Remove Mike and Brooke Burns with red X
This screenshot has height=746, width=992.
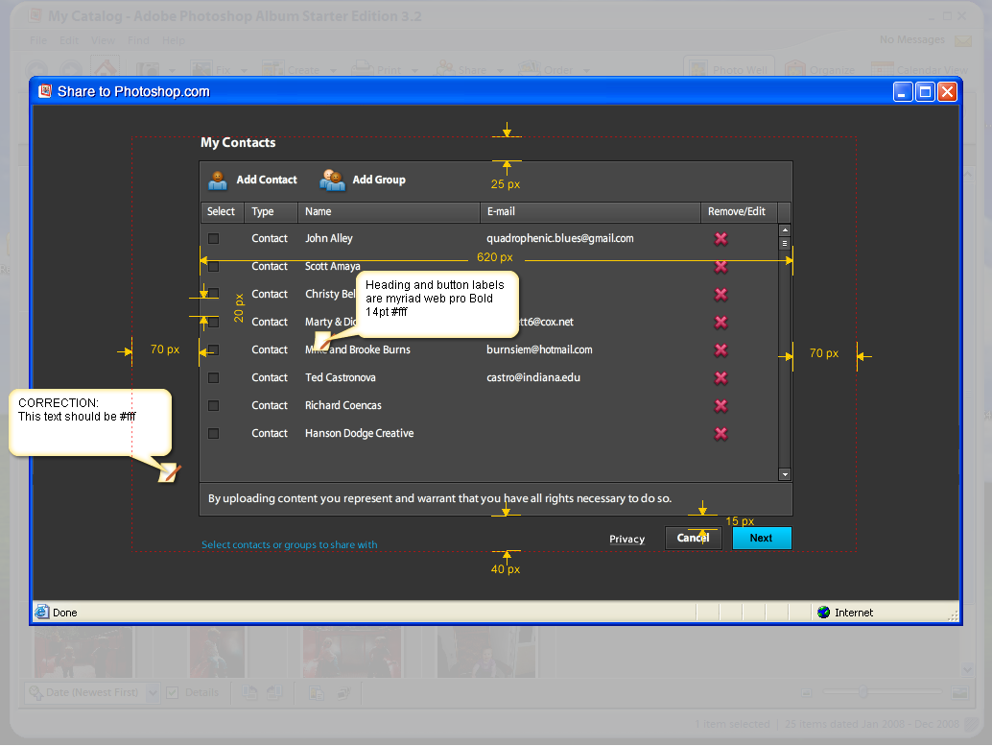click(720, 350)
